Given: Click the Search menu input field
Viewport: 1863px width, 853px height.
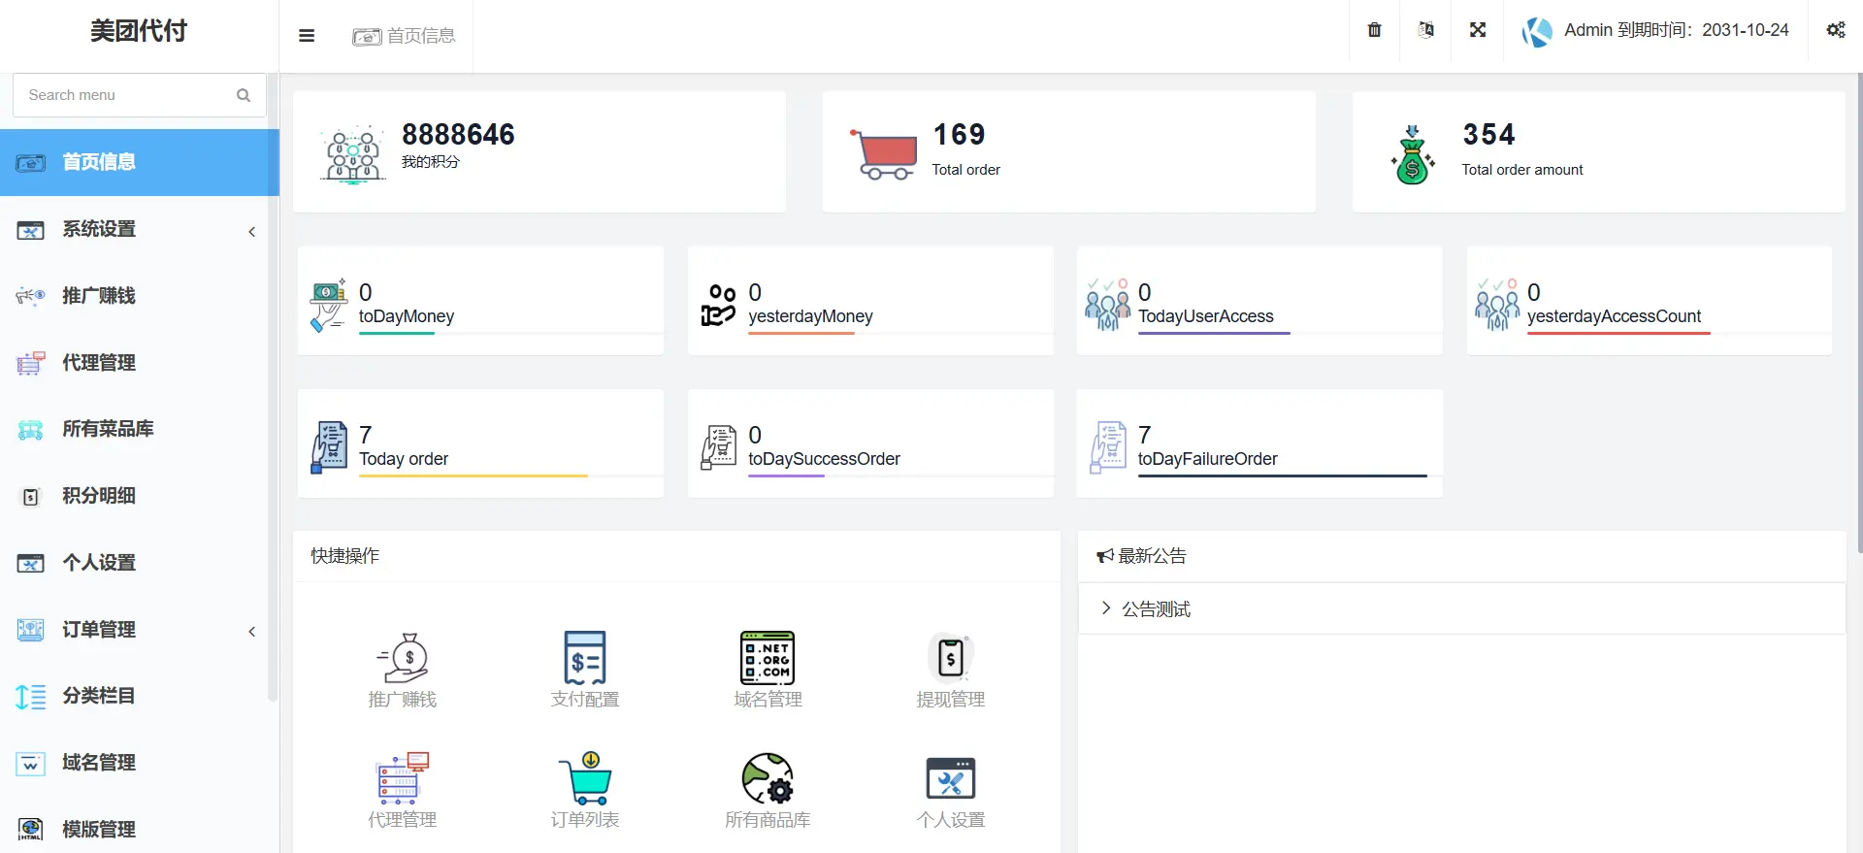Looking at the screenshot, I should (139, 95).
